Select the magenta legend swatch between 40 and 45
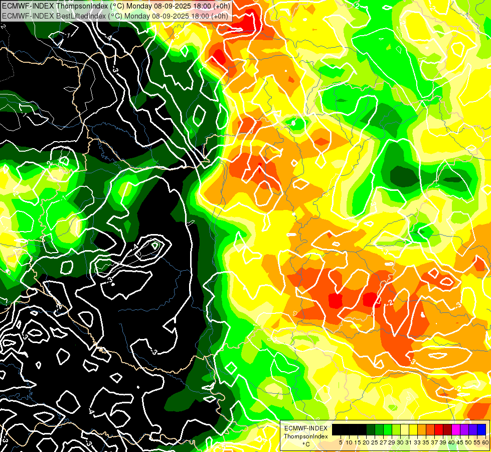The height and width of the screenshot is (452, 491). pos(456,429)
